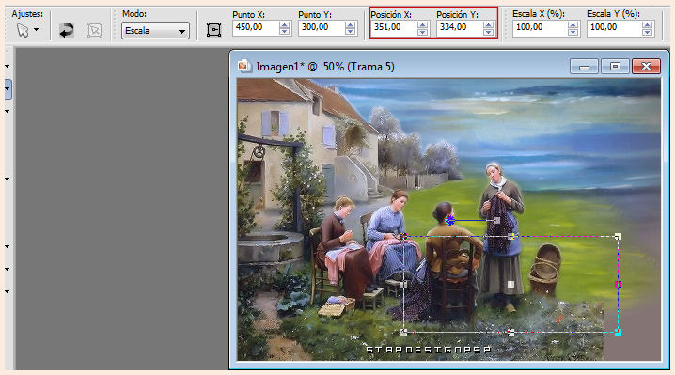675x375 pixels.
Task: Click the center square handle of the selection
Action: click(x=510, y=284)
